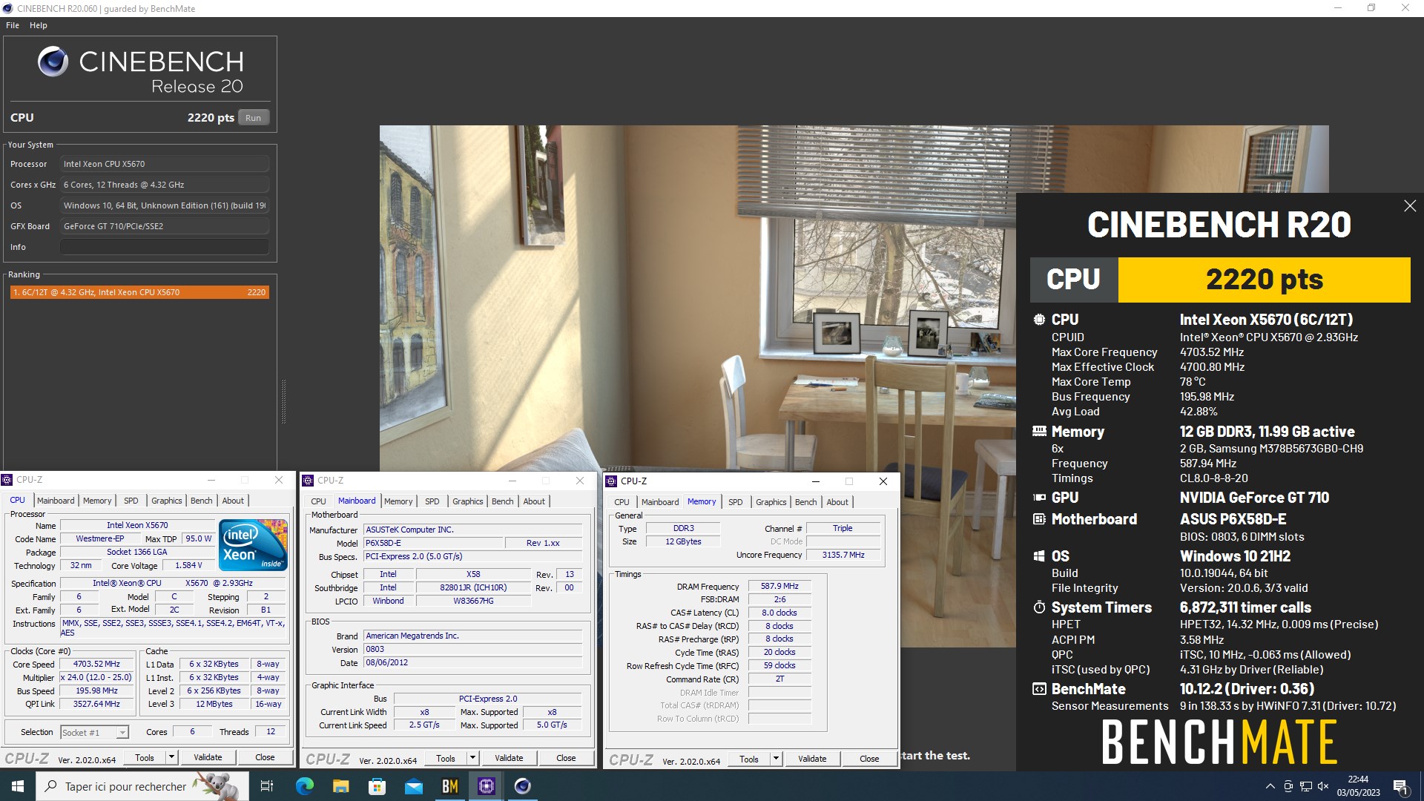Click the Core Voltage 1.584 V value

188,565
